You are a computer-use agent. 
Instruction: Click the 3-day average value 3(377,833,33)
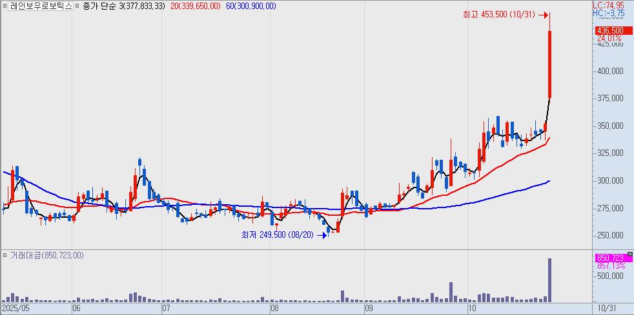click(x=143, y=6)
